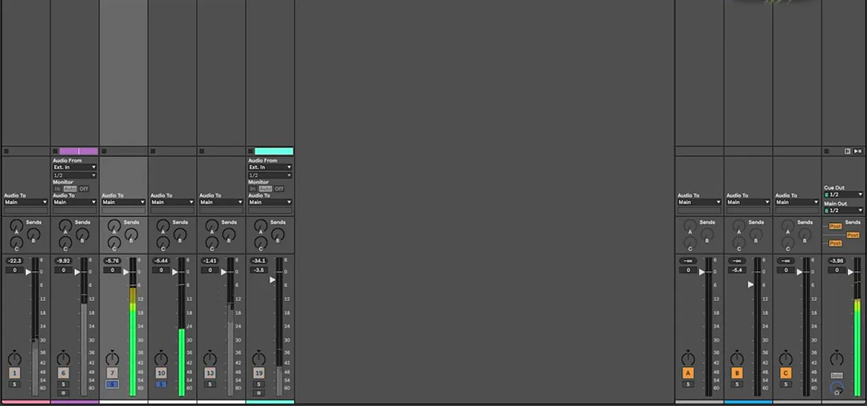Toggle the Solo cue button on Main track
867x406 pixels.
pos(837,376)
